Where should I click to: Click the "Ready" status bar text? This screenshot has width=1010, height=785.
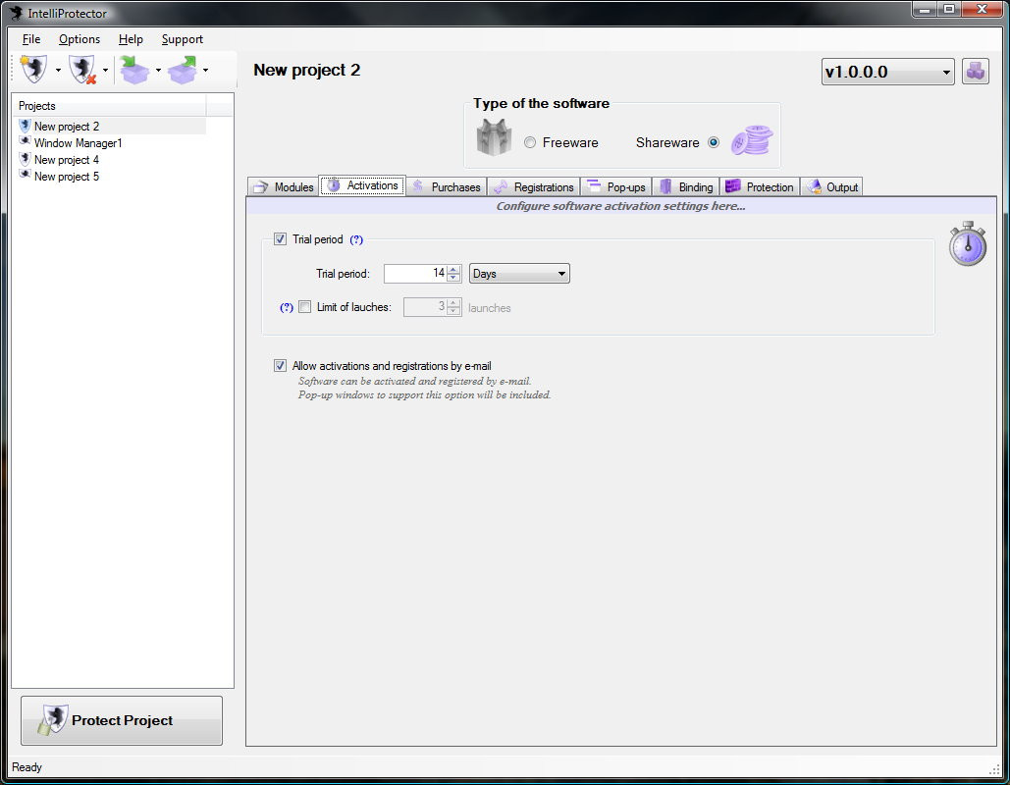(27, 767)
